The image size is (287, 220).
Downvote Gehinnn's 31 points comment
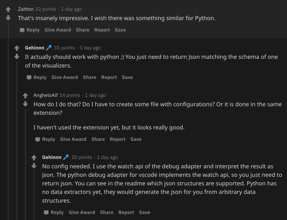click(x=17, y=57)
